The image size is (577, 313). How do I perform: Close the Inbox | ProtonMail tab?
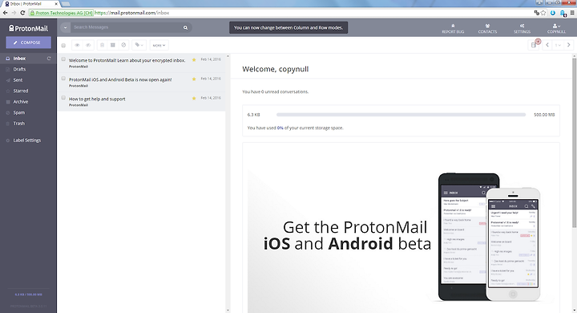[56, 4]
